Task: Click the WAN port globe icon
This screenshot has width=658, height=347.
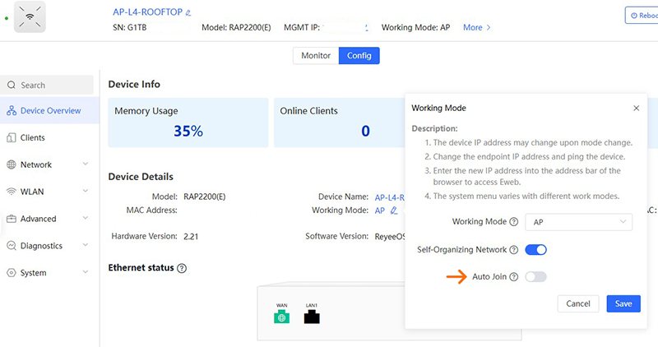Action: point(283,317)
